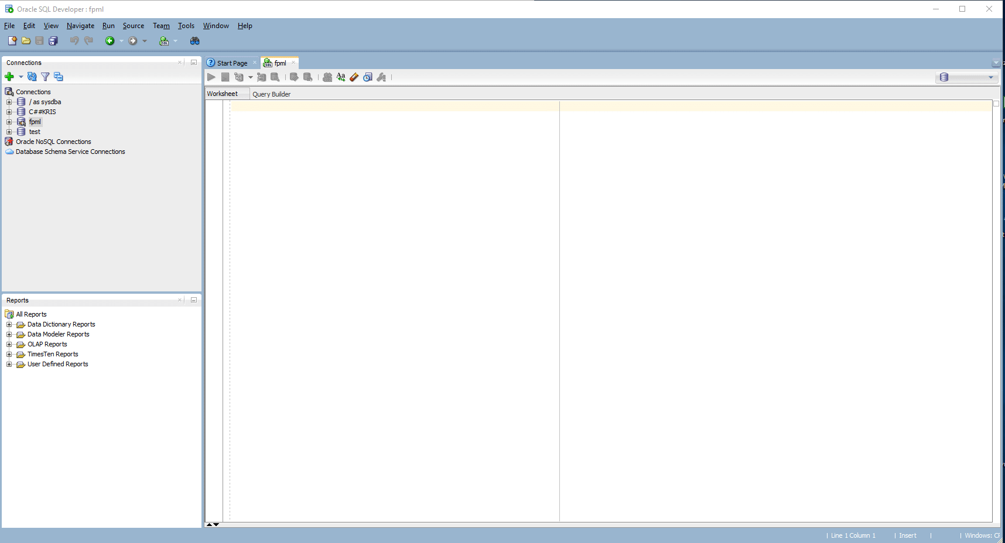Select Oracle NoSQL Connections node
The image size is (1005, 543).
pos(53,142)
